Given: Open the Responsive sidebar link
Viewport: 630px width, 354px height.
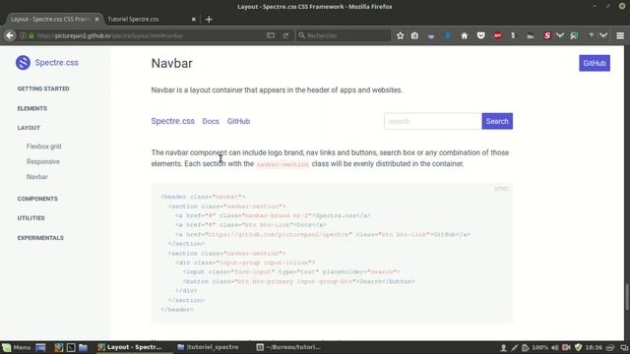Looking at the screenshot, I should (x=43, y=161).
